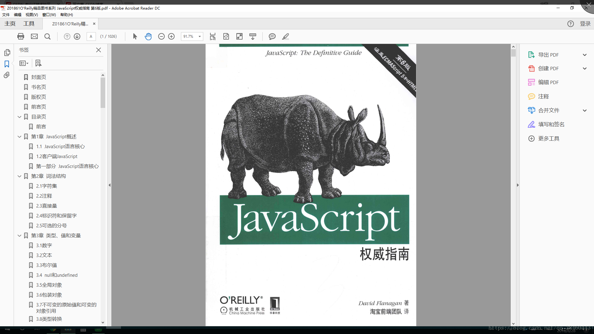Open attachments paperclip panel
The height and width of the screenshot is (334, 594).
(7, 75)
